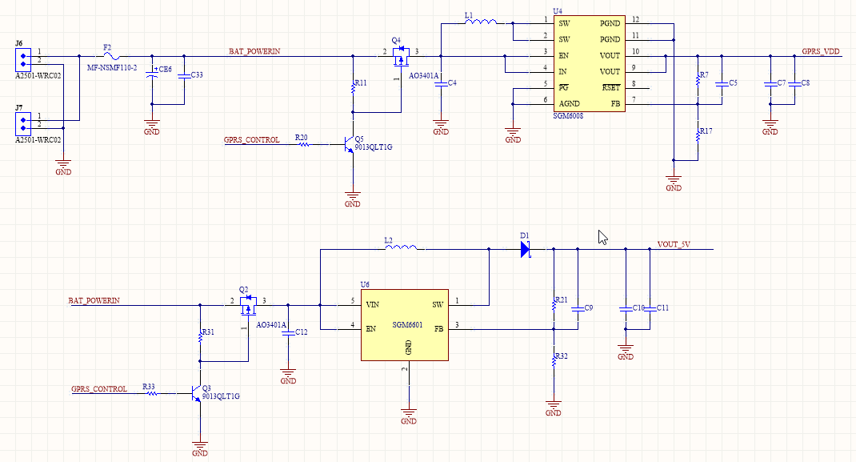Viewport: 856px width, 462px height.
Task: Click the top BAT_POWERIN net label
Action: (254, 51)
